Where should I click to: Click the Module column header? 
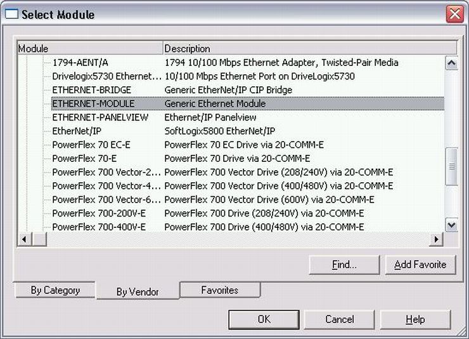tap(90, 48)
